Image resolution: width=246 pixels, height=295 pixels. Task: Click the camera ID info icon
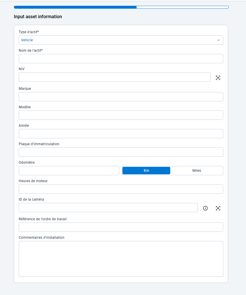click(205, 208)
